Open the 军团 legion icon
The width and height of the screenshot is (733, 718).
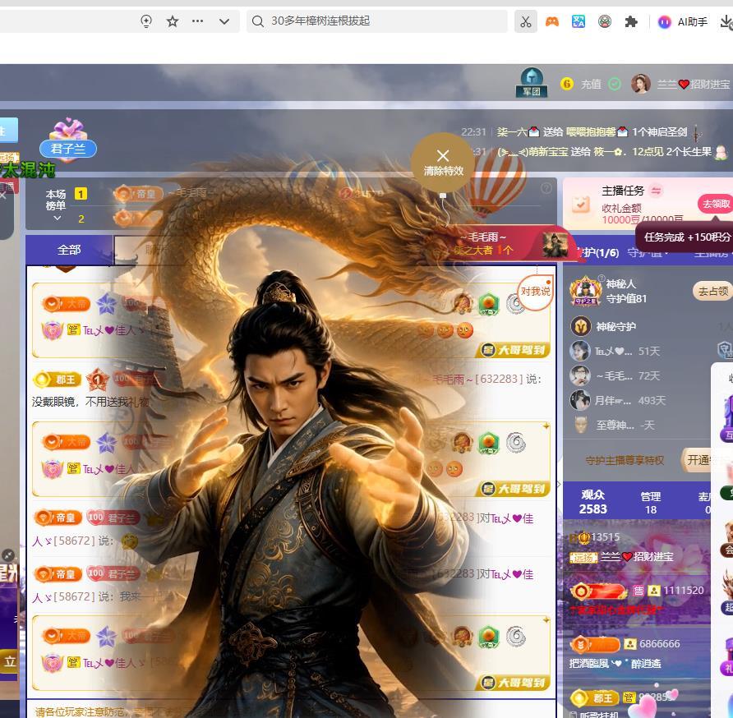pos(532,83)
